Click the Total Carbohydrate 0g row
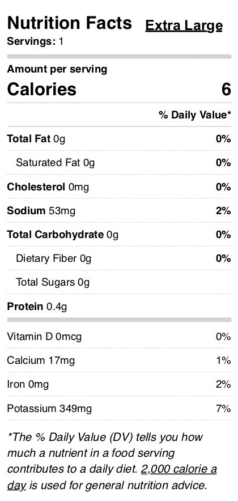The height and width of the screenshot is (501, 238). point(119,235)
